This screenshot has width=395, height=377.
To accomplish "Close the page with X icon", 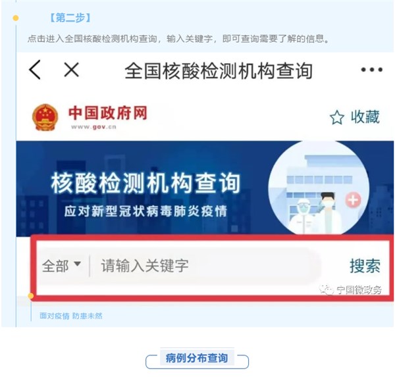I will [72, 70].
